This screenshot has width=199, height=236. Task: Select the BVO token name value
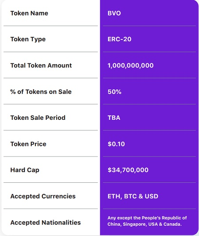(114, 13)
